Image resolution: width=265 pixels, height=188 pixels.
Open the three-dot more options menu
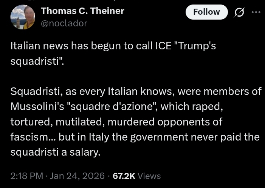tap(256, 12)
